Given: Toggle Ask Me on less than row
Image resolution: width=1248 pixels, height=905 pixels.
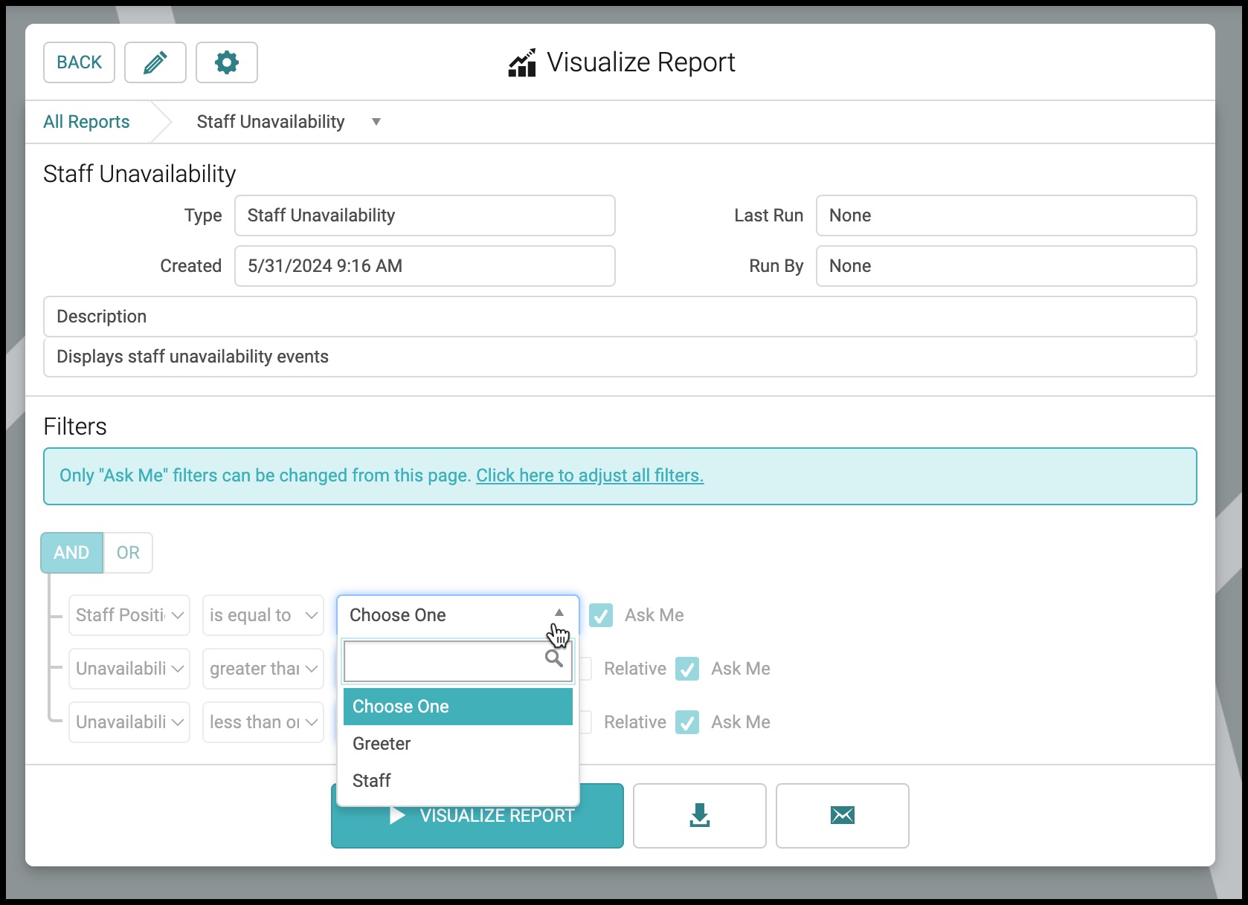Looking at the screenshot, I should [x=687, y=722].
